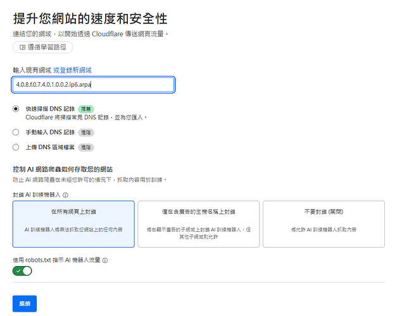Toggle the robots.txt AI traffic switch
The width and height of the screenshot is (402, 316).
(x=22, y=270)
